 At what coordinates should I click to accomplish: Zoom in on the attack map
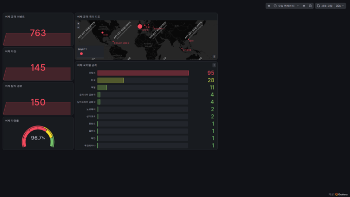78,24
